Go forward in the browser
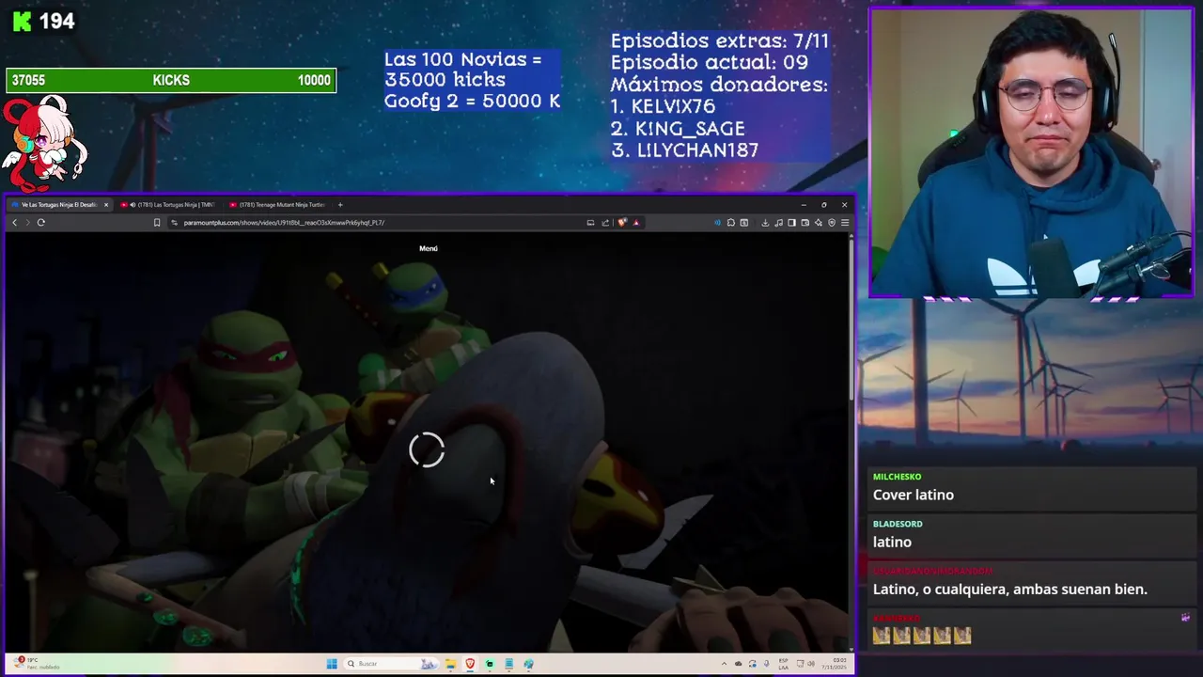This screenshot has height=677, width=1203. coord(27,223)
